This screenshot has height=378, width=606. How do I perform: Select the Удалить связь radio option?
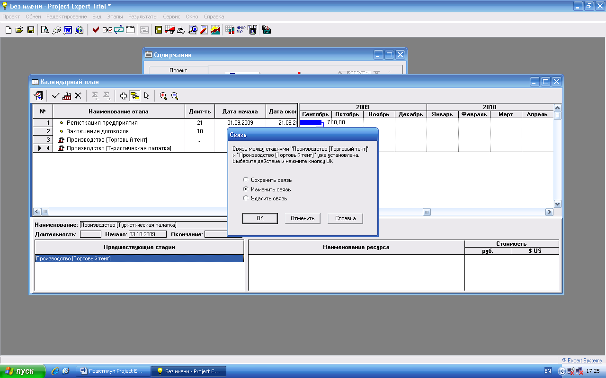click(265, 198)
